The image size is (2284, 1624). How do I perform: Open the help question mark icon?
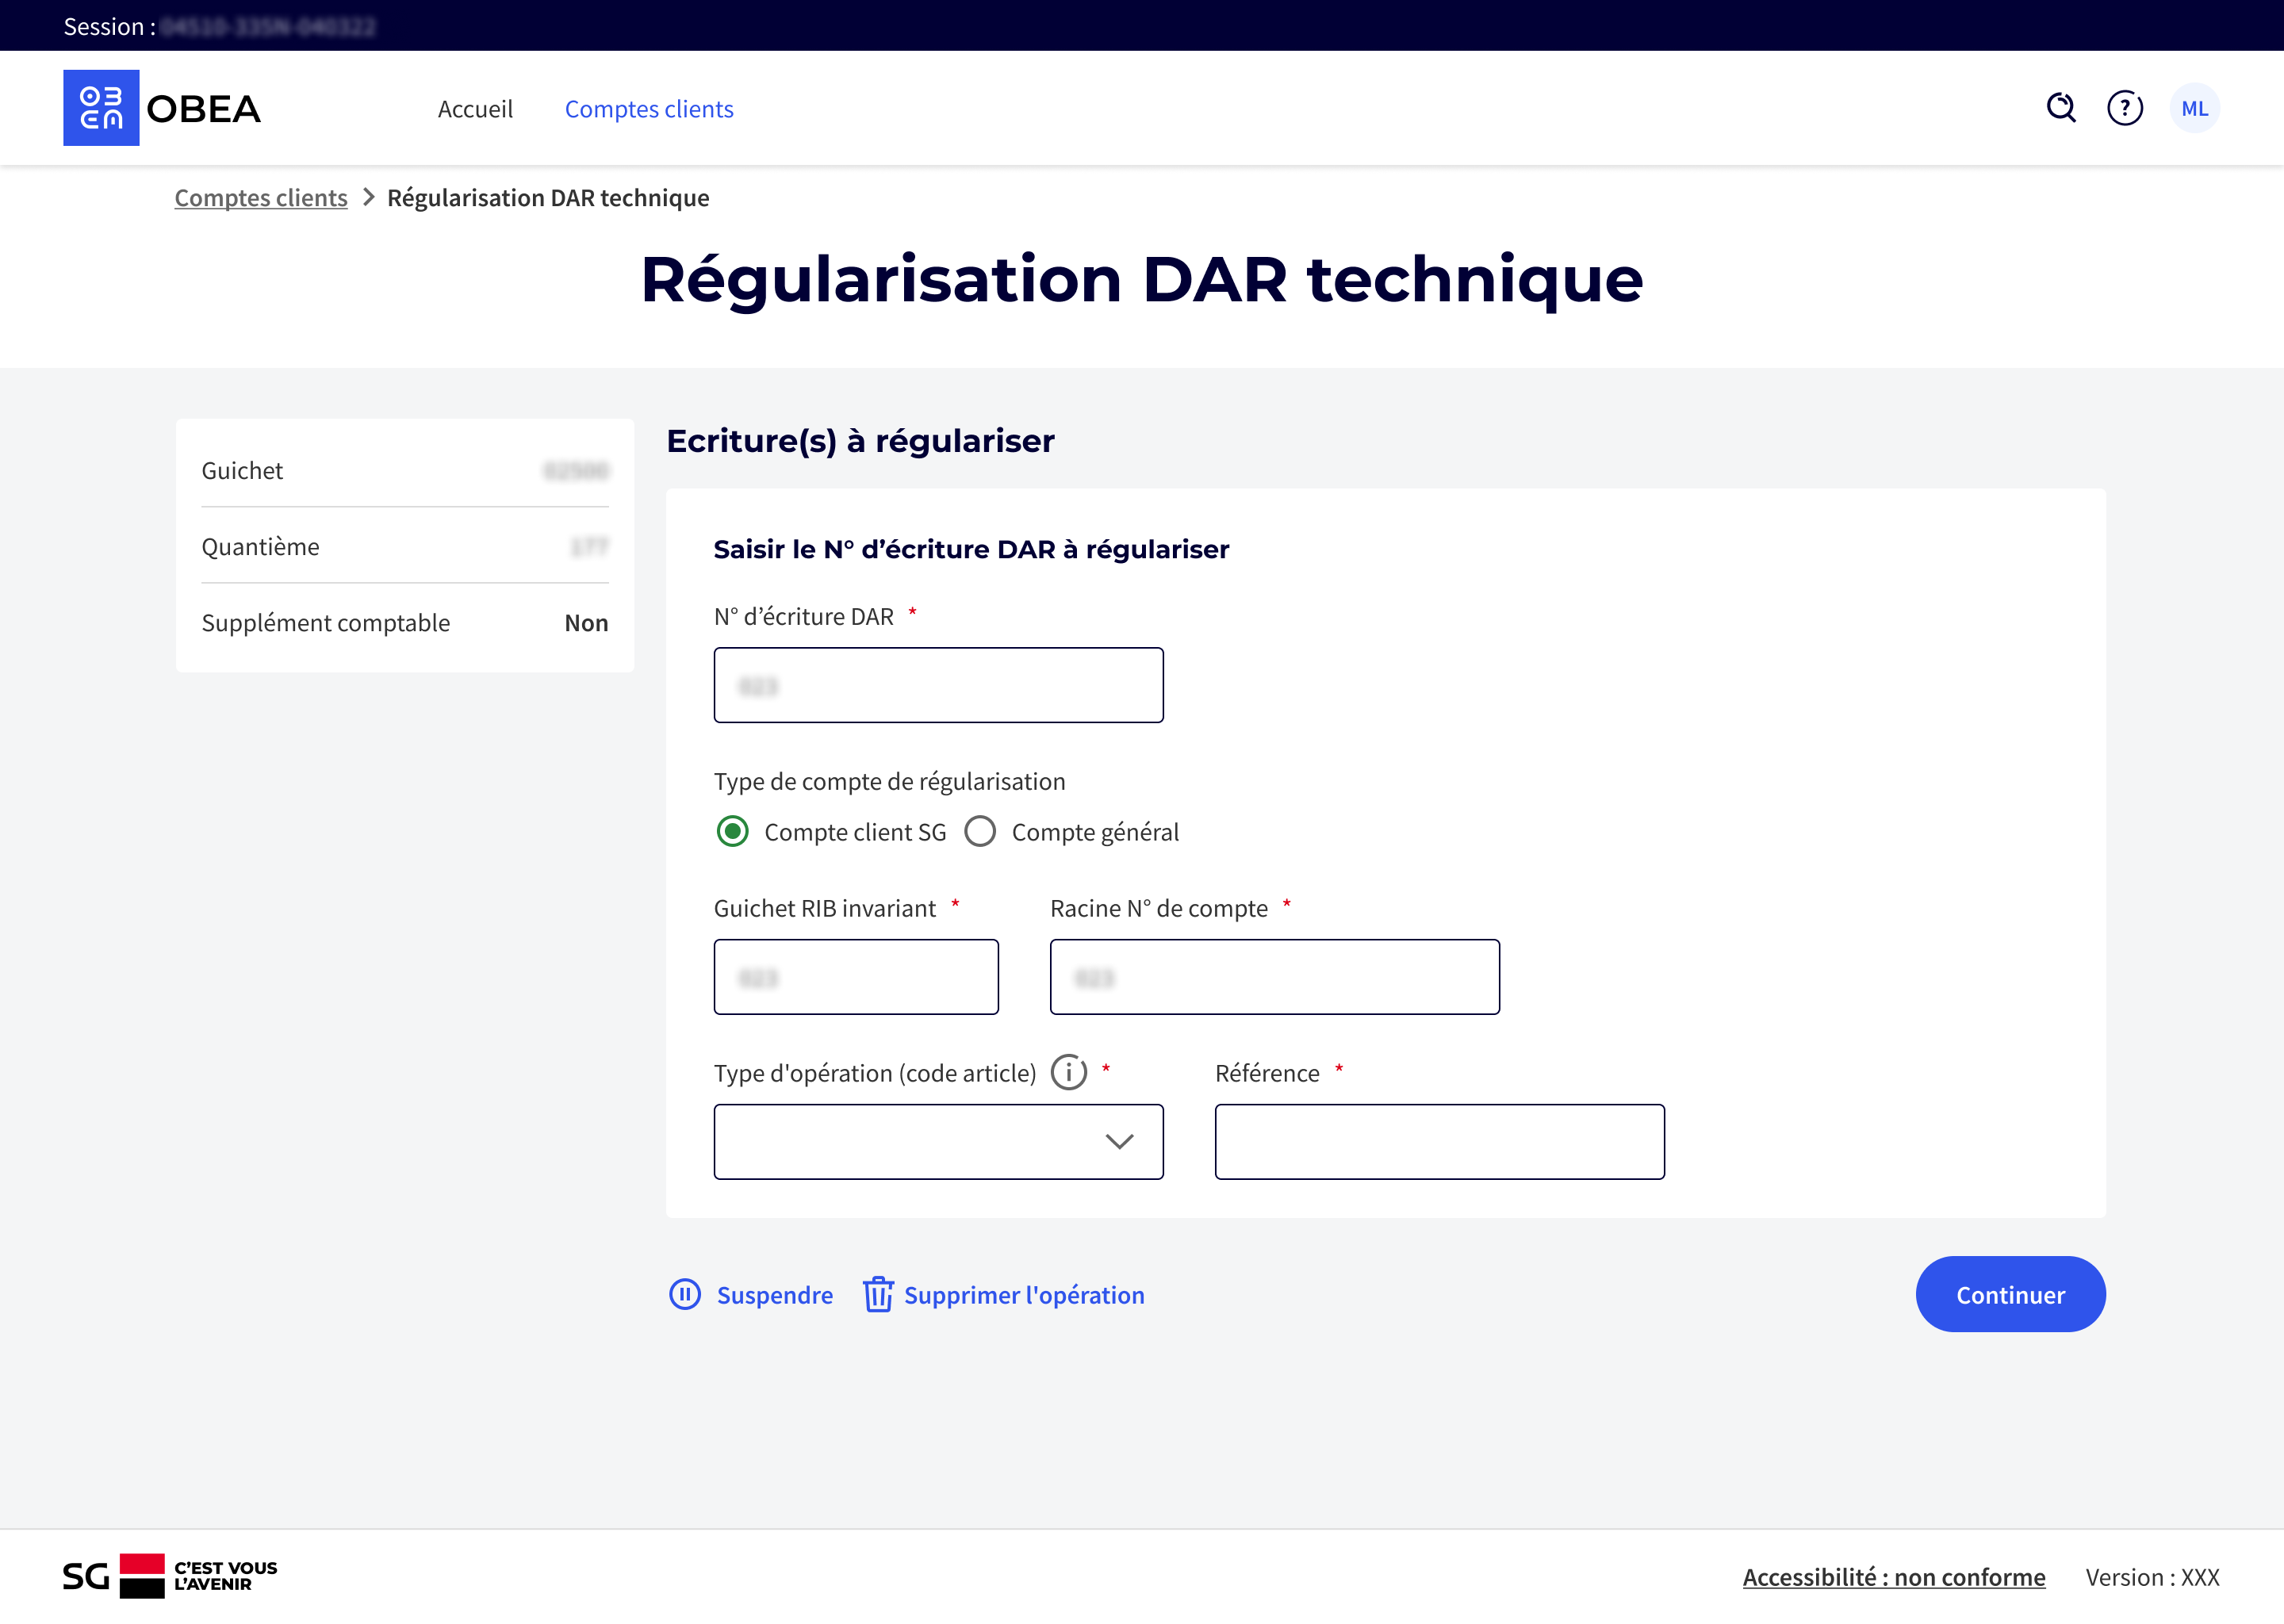[2125, 108]
